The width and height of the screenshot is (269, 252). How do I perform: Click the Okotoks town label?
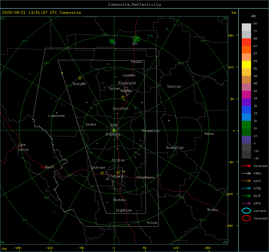click(120, 200)
